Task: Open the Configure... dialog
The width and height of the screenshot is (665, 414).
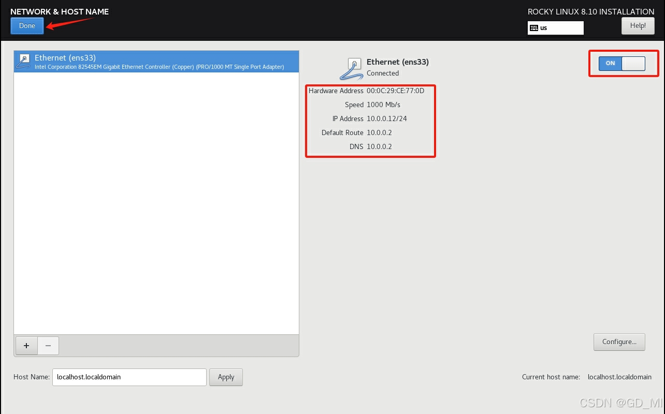Action: tap(619, 342)
